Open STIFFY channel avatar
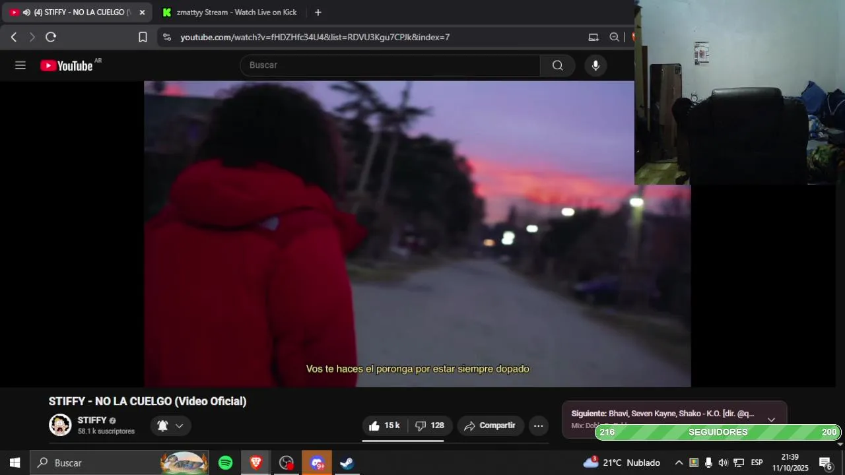 point(60,425)
